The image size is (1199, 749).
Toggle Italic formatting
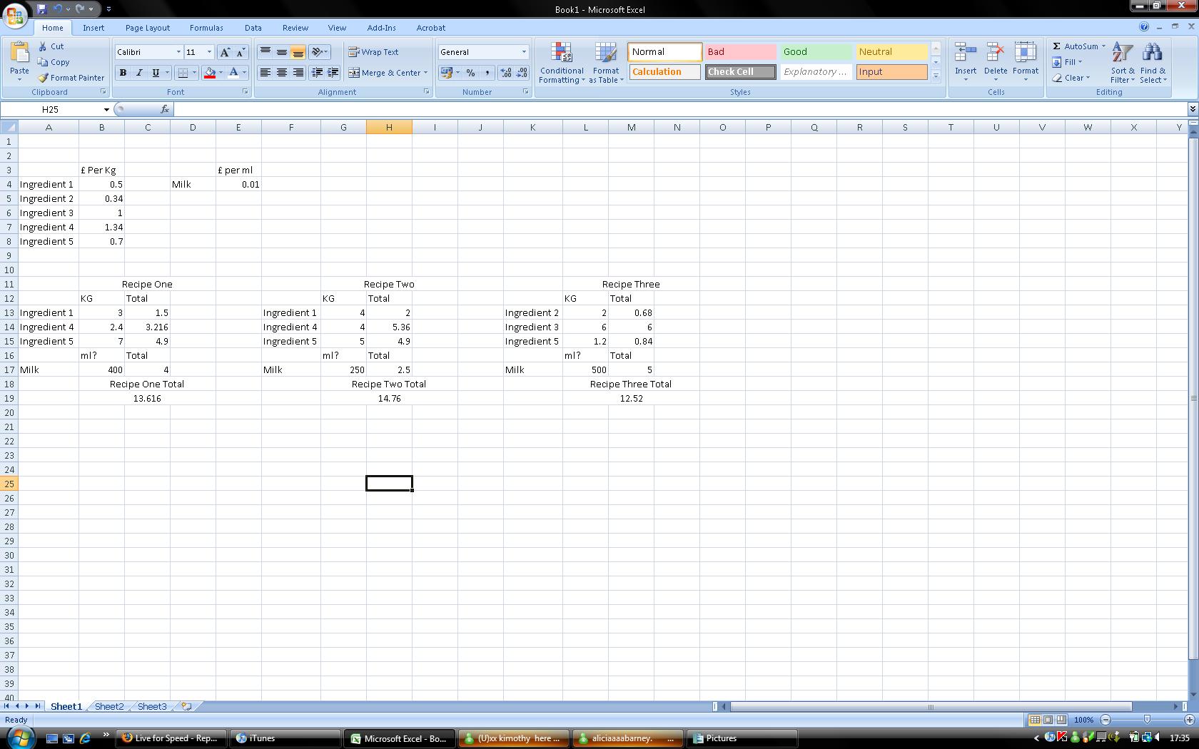(139, 73)
